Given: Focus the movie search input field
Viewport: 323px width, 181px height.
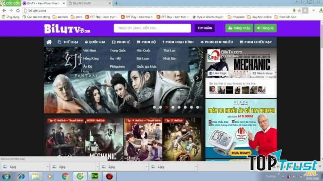Looking at the screenshot, I should click(x=152, y=28).
